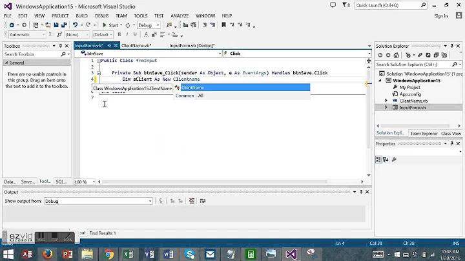Open the BUILD menu

pyautogui.click(x=81, y=16)
